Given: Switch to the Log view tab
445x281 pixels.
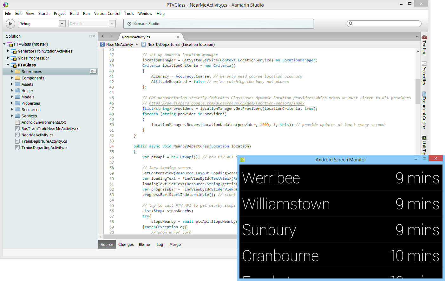Looking at the screenshot, I should coord(160,245).
